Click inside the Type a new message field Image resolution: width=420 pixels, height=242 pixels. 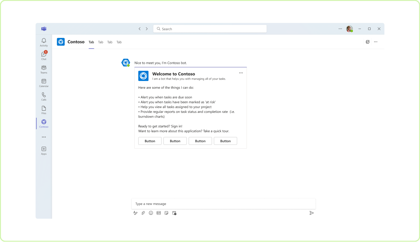pyautogui.click(x=223, y=204)
